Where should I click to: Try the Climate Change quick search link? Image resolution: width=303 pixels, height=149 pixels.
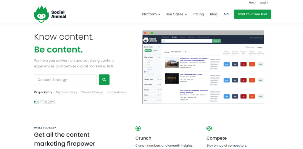click(92, 92)
